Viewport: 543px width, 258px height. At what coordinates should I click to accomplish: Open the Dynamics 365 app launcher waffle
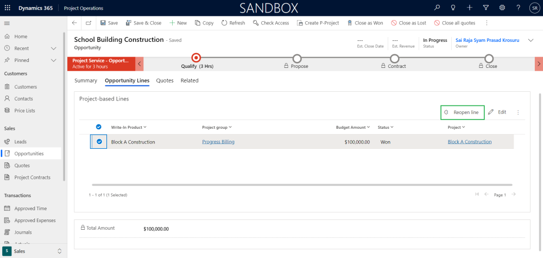coord(7,8)
